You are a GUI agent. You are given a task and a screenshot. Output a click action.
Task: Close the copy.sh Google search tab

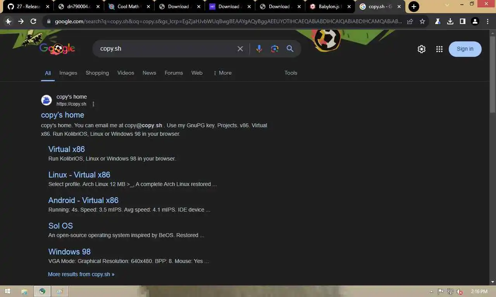399,7
